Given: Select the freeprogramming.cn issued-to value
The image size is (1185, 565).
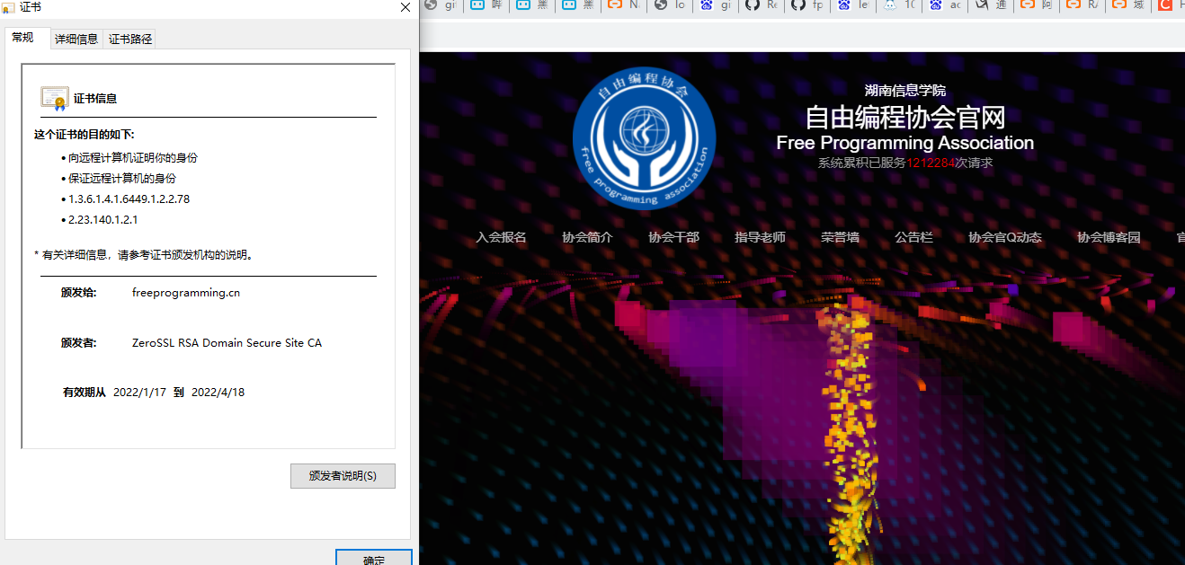Looking at the screenshot, I should (x=186, y=293).
